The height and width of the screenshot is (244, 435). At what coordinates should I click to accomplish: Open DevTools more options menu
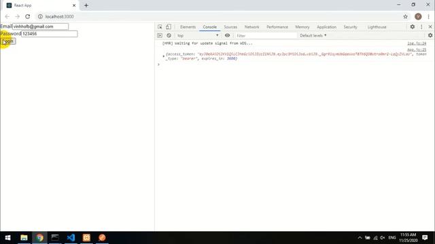tap(421, 27)
